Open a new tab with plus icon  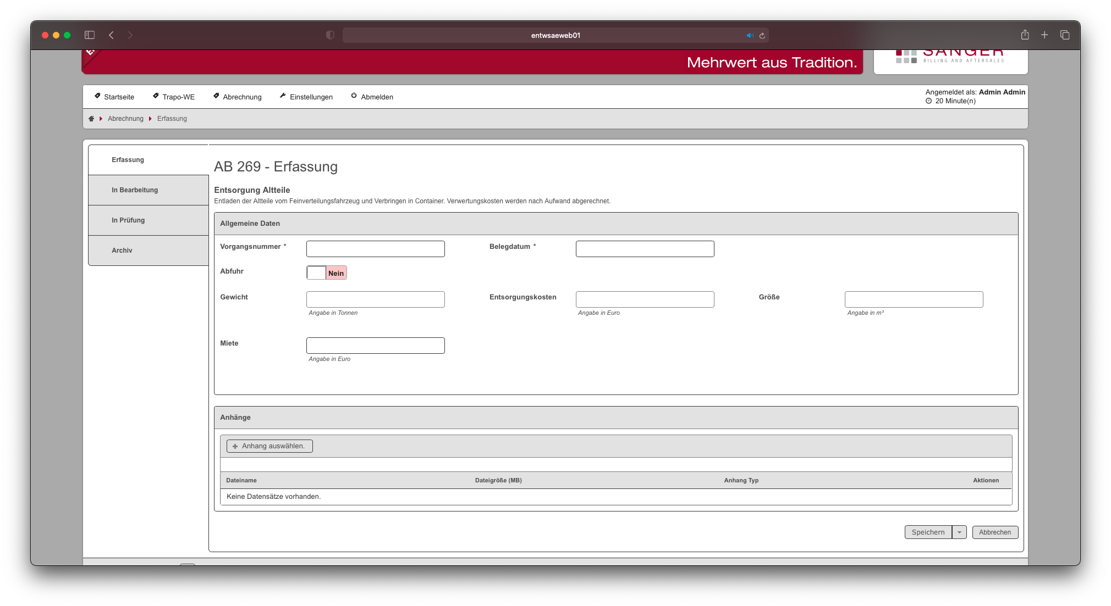click(x=1044, y=35)
